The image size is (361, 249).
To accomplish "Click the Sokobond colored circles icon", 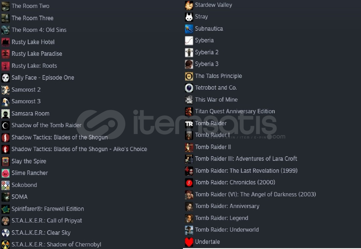I will [x=5, y=185].
